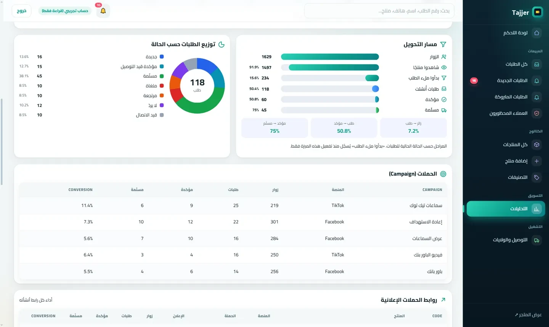Click the tag icon beside التصنيفات

click(536, 177)
